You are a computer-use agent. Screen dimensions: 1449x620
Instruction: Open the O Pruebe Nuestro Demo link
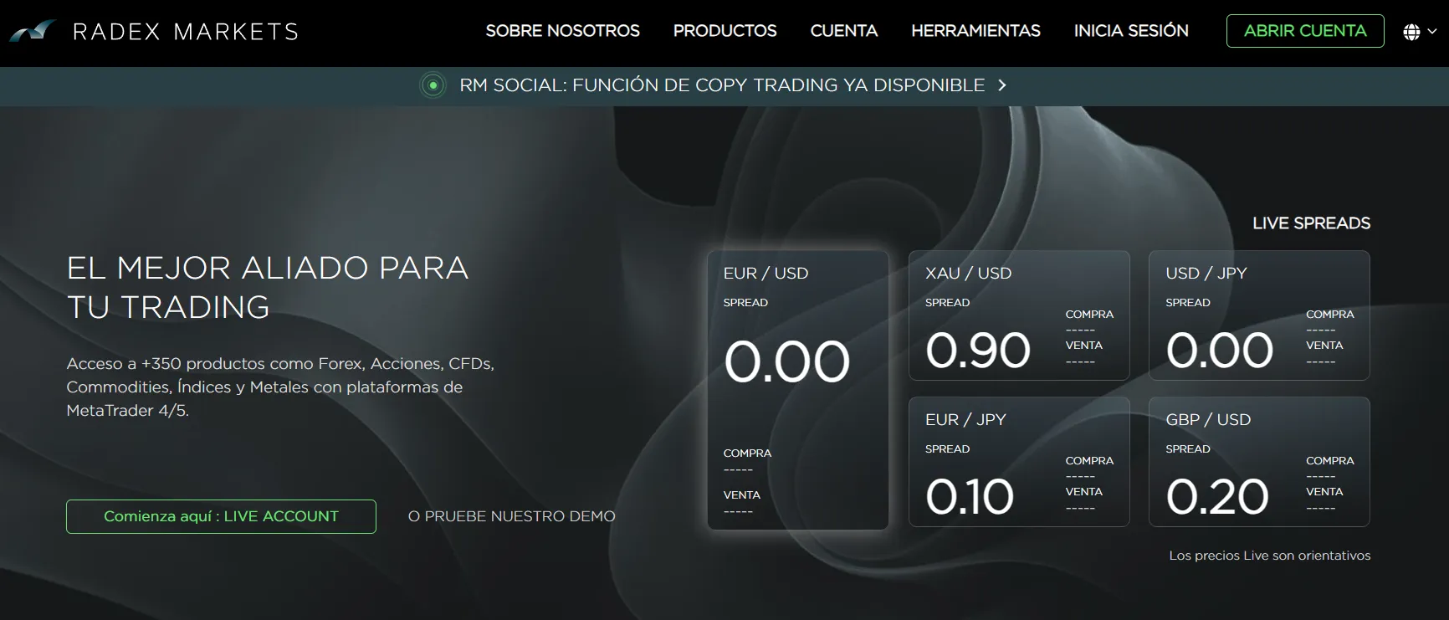click(x=511, y=516)
